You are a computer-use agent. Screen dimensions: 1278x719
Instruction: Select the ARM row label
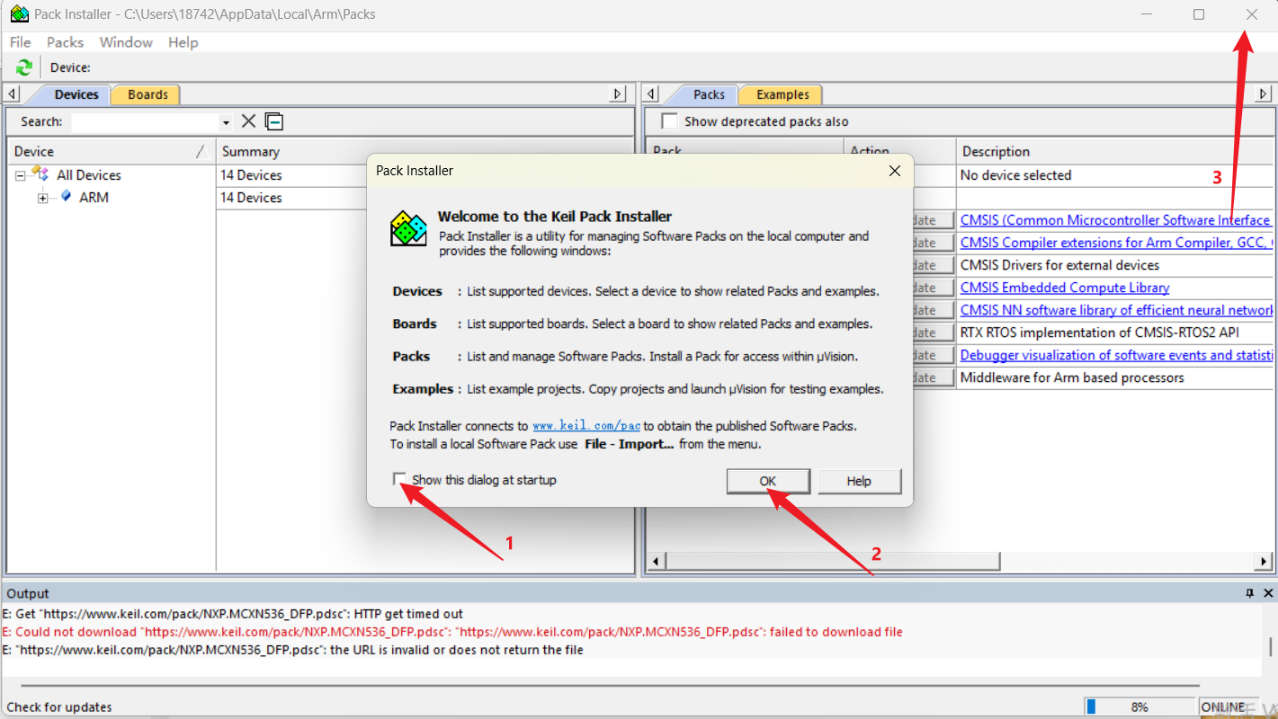(94, 198)
